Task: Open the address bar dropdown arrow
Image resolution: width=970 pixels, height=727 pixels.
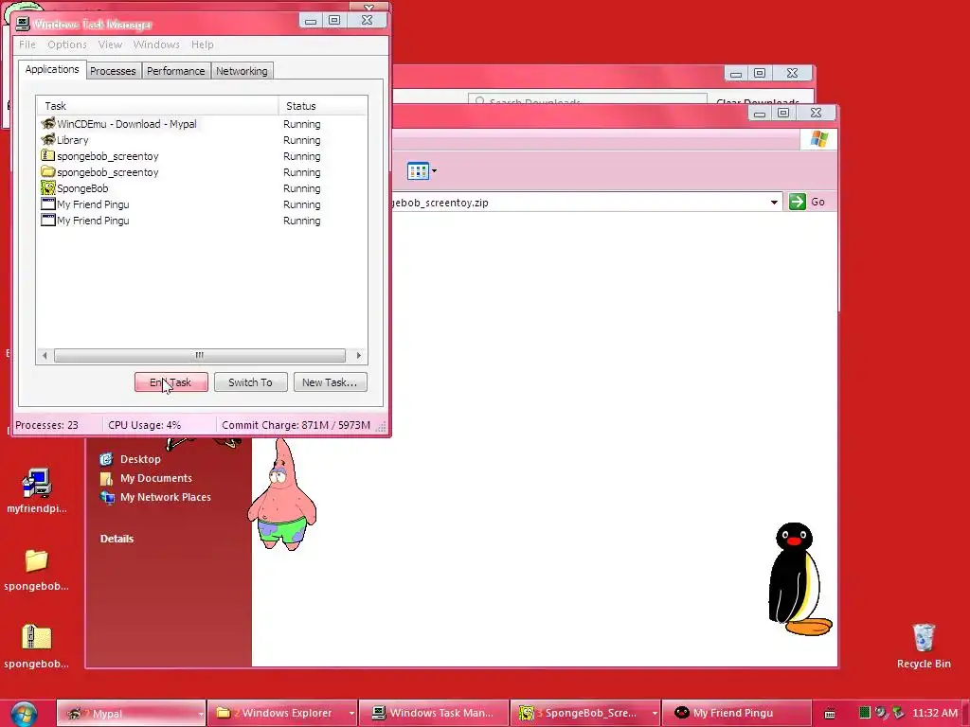Action: point(774,203)
